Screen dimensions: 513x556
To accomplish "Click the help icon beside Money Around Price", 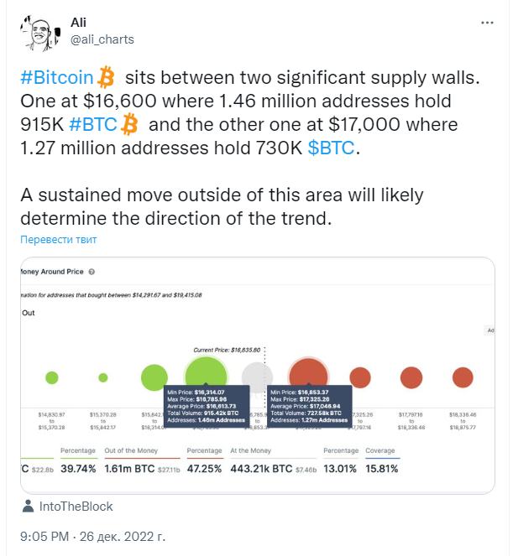I will (92, 272).
